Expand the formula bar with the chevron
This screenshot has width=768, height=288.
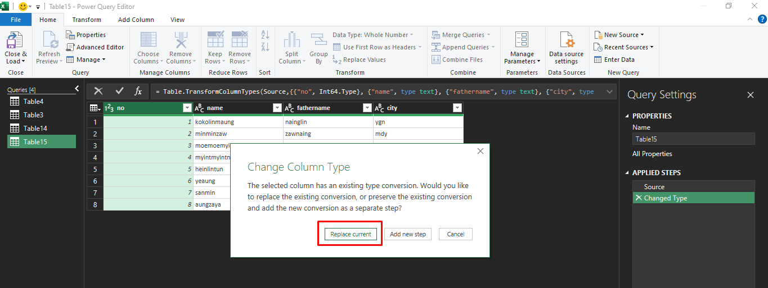(609, 92)
